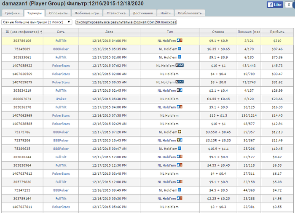Viewport: 295px width, 213px height.
Task: Expand the Самые большие выигрыши dropdown
Action: (37, 22)
